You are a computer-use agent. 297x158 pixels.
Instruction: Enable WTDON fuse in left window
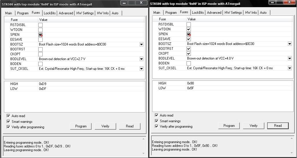40,30
